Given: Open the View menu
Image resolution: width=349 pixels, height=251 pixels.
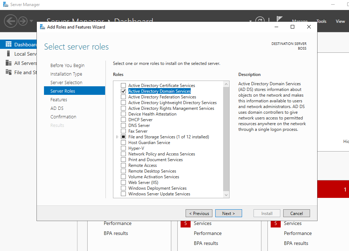Looking at the screenshot, I should 340,21.
